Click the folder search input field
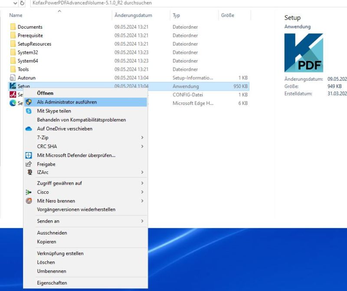This screenshot has height=291, width=347. pos(173,3)
